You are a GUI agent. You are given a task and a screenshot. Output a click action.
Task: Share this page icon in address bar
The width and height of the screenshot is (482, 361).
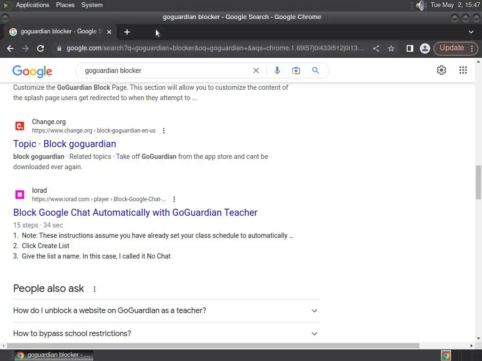coord(376,48)
